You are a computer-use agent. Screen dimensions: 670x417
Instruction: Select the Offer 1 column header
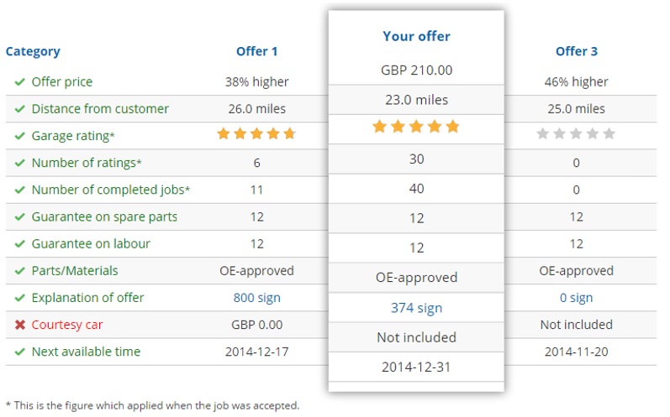click(x=256, y=51)
